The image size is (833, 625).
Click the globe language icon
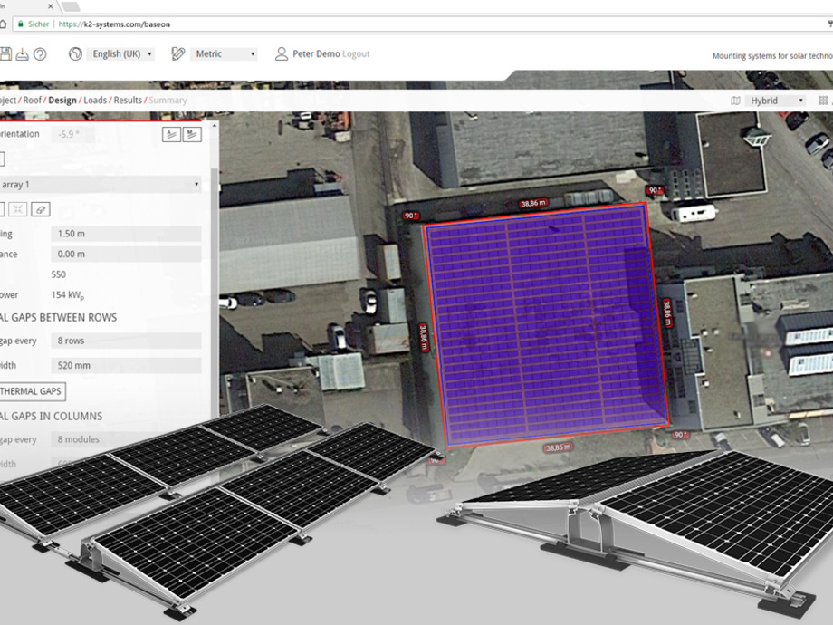[x=75, y=54]
